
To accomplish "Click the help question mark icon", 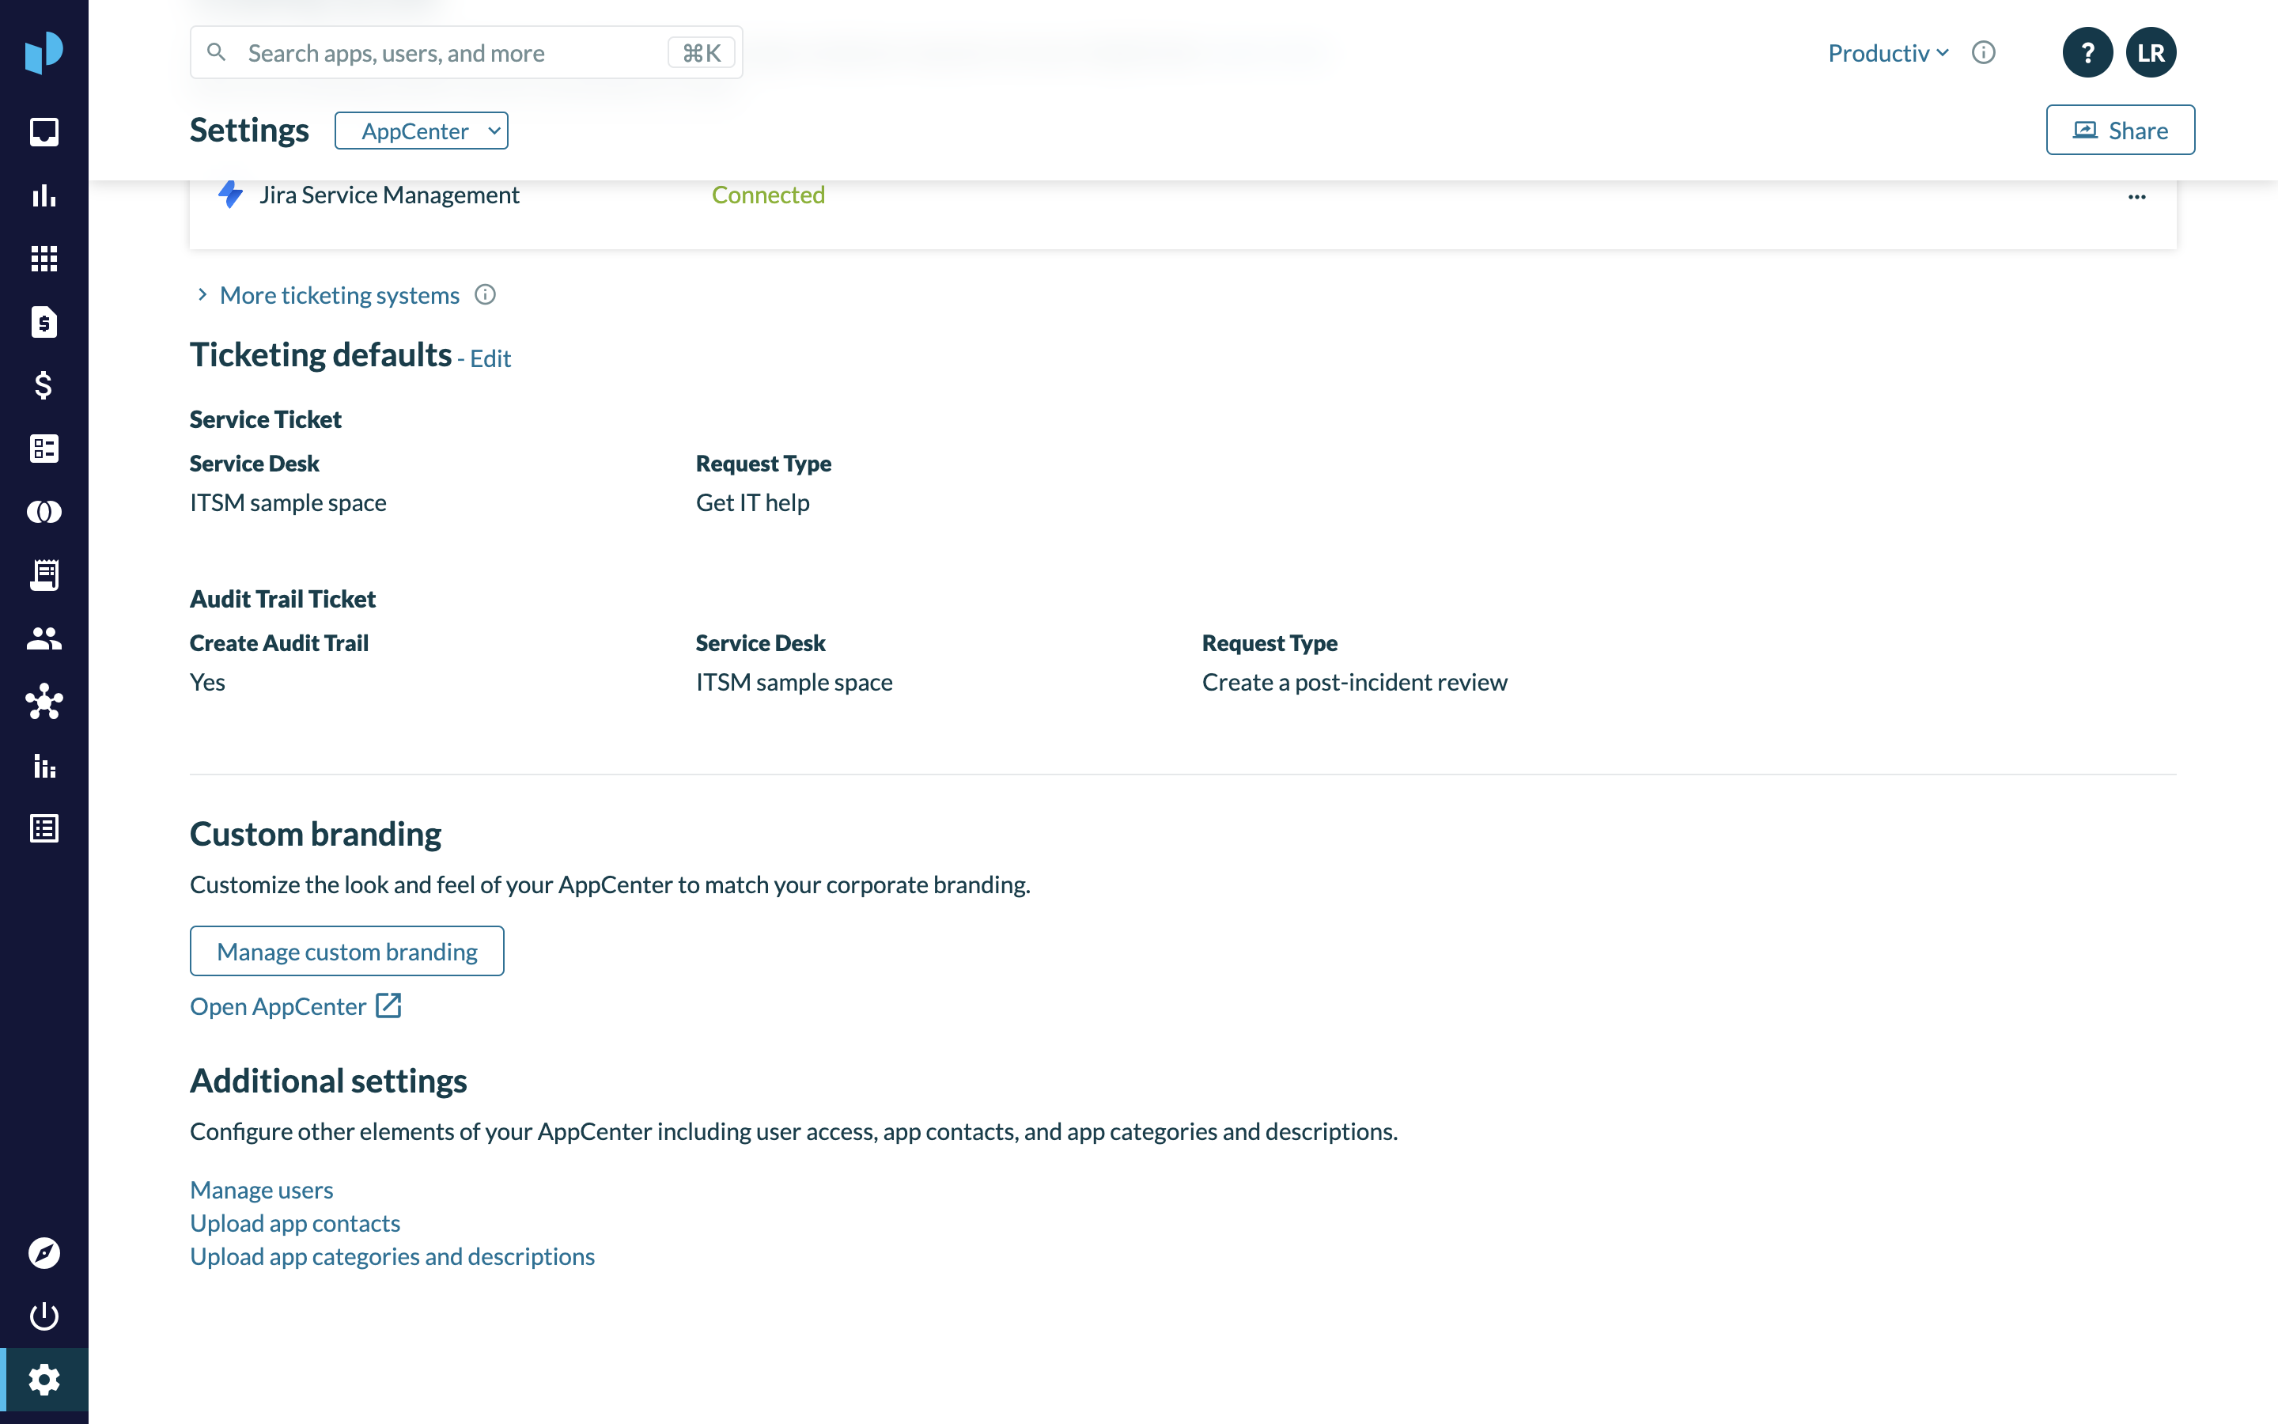I will tap(2087, 53).
